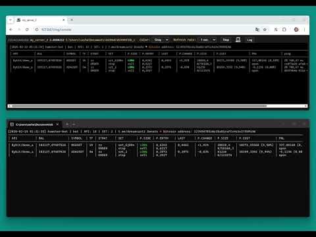Click the P.CHANGE header in web console
Screen dimensions: 316x237
(186, 53)
